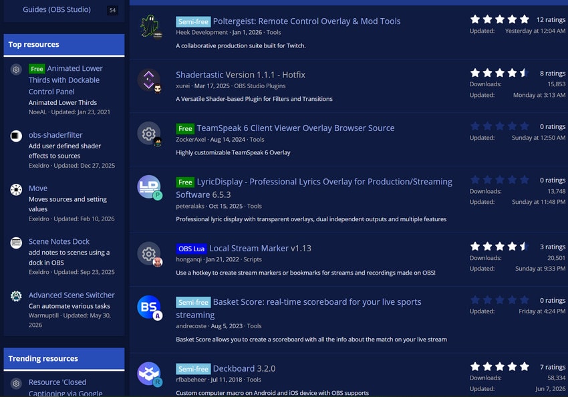This screenshot has width=568, height=397.
Task: Click Shadertastic star rating
Action: pos(500,73)
